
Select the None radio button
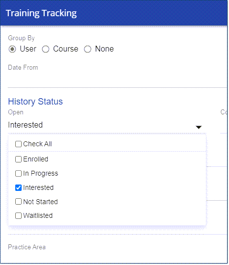pyautogui.click(x=87, y=49)
